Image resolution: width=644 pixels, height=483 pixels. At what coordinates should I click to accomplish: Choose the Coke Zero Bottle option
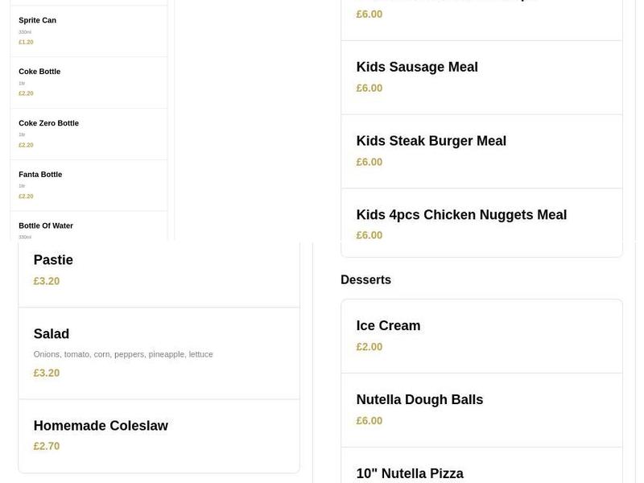coord(48,123)
